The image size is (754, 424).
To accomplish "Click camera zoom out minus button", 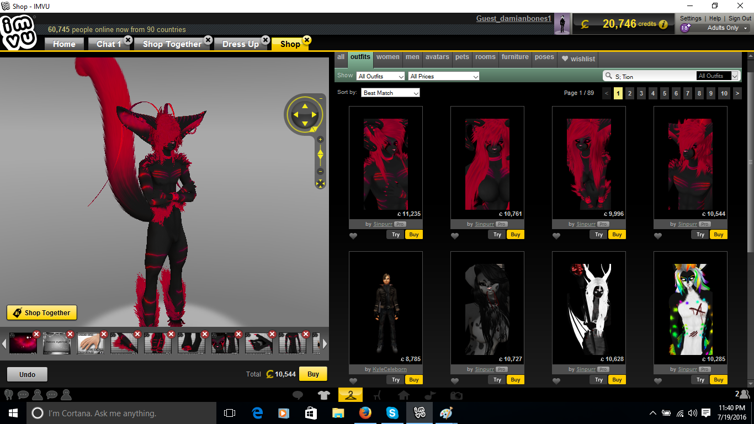I will click(320, 172).
